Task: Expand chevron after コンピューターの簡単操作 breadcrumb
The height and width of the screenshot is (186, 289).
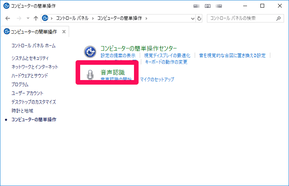Action: pyautogui.click(x=146, y=18)
